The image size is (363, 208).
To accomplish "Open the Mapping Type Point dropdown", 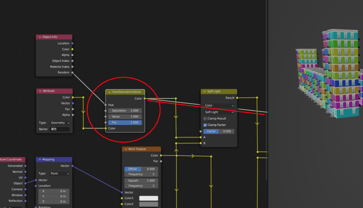I will (x=60, y=173).
